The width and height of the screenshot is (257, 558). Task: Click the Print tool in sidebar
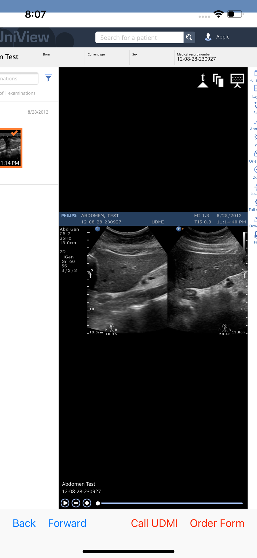[255, 237]
